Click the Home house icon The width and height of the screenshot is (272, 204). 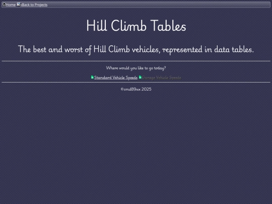(x=4, y=5)
